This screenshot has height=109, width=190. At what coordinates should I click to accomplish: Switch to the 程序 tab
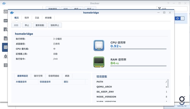tap(27, 18)
